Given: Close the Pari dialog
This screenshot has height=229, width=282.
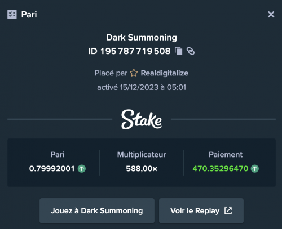Looking at the screenshot, I should coord(271,14).
